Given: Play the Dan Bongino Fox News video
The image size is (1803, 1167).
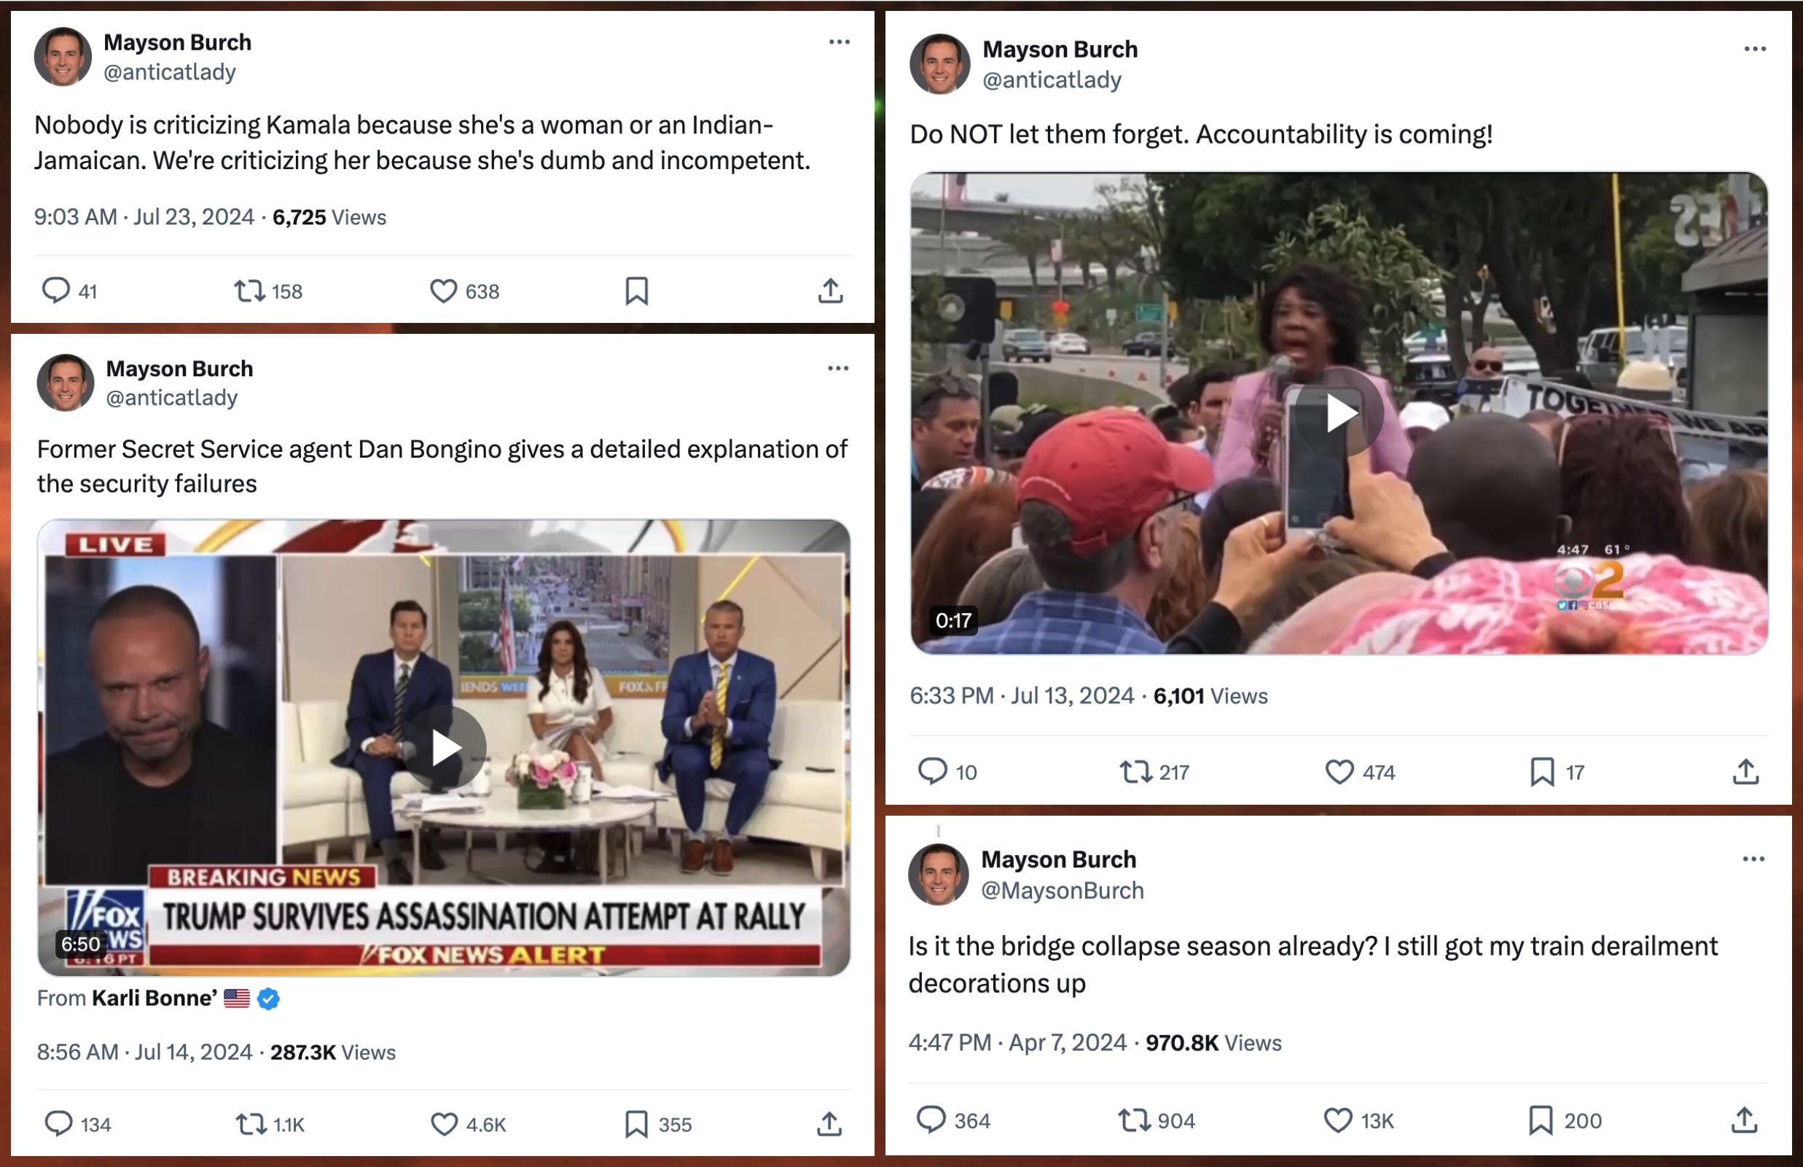Looking at the screenshot, I should (445, 747).
